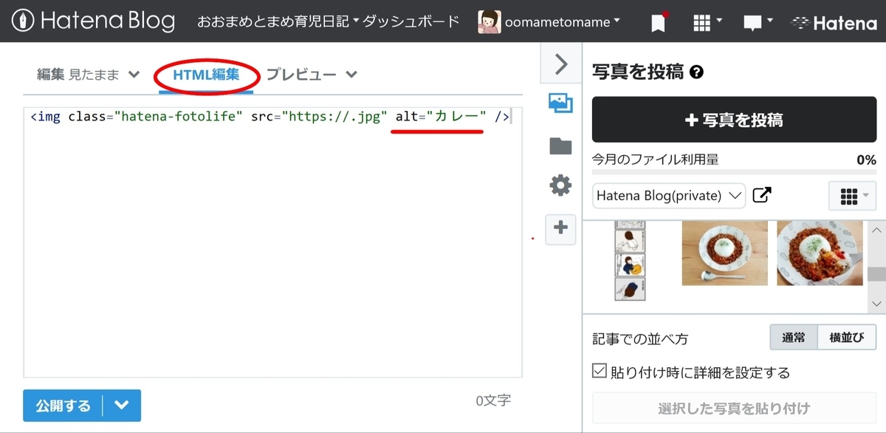Open the dropdown arrow next to 公開する
The image size is (886, 433).
pos(120,405)
